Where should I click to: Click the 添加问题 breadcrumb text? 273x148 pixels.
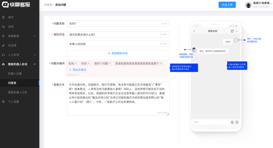point(61,5)
